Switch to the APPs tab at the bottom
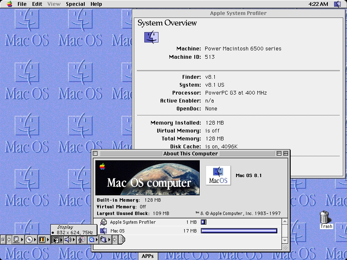Viewport: 347px width, 260px height. click(x=148, y=256)
